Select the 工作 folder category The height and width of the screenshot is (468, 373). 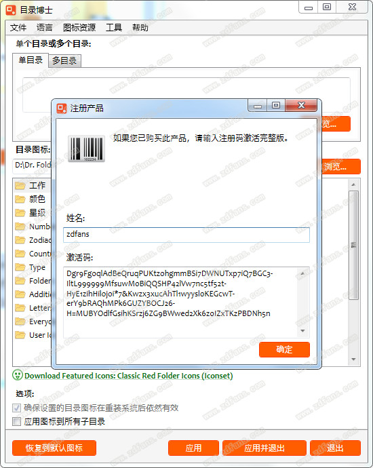[33, 186]
